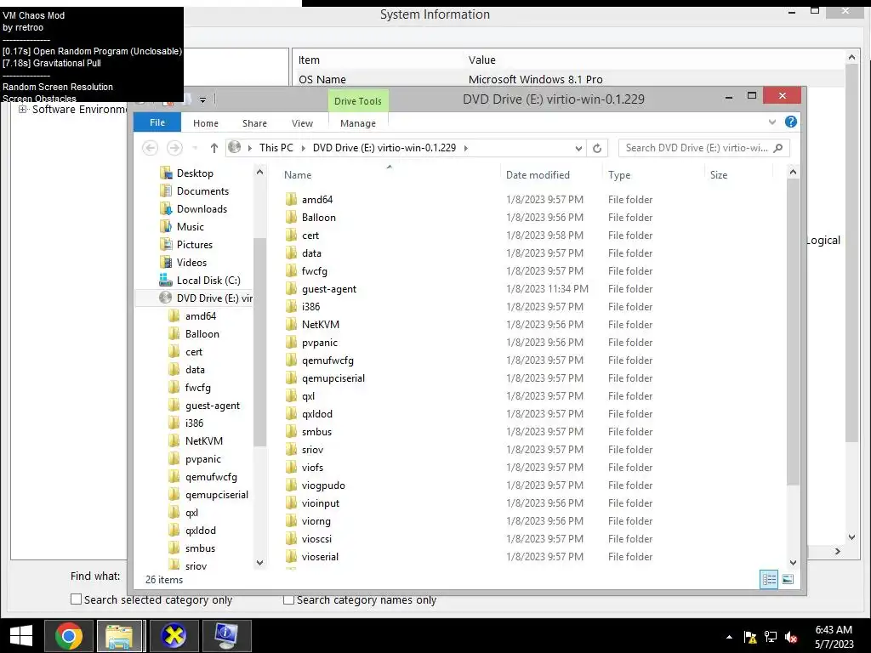Click System Information scroll right arrow

(838, 551)
